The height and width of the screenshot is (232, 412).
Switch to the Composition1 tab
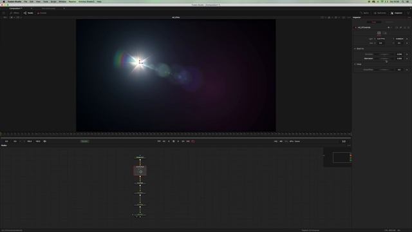pyautogui.click(x=15, y=8)
